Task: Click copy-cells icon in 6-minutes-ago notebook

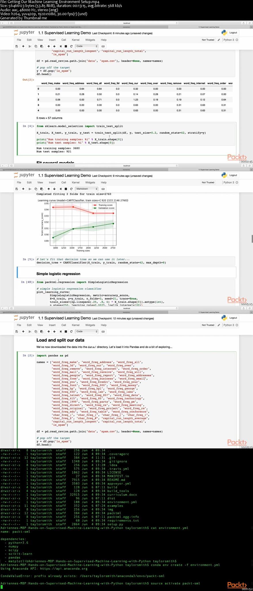Action: coord(36,46)
